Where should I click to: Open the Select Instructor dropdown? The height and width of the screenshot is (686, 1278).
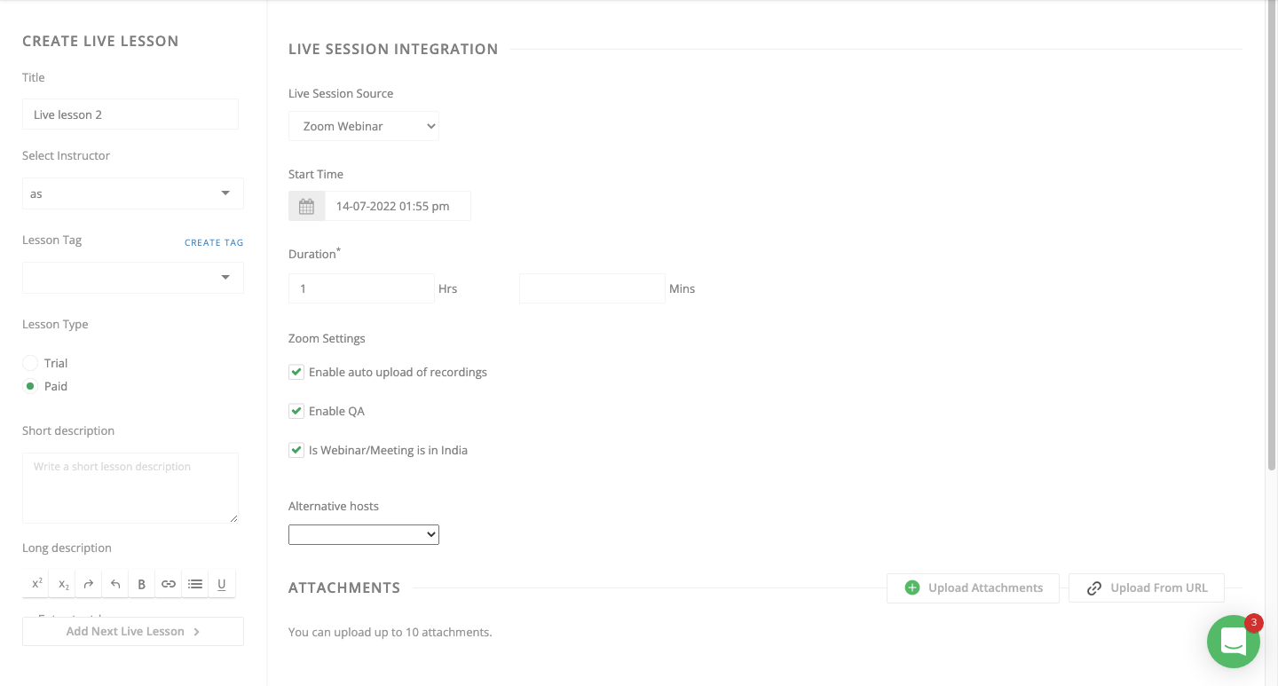133,193
